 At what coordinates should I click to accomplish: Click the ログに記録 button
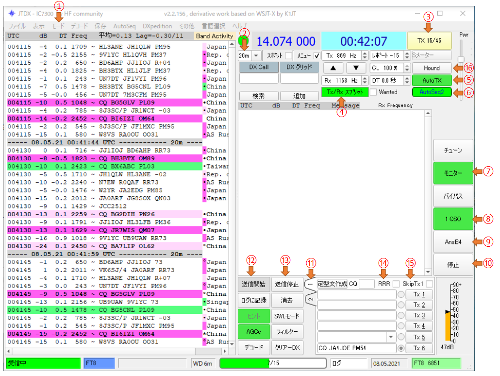tap(253, 300)
